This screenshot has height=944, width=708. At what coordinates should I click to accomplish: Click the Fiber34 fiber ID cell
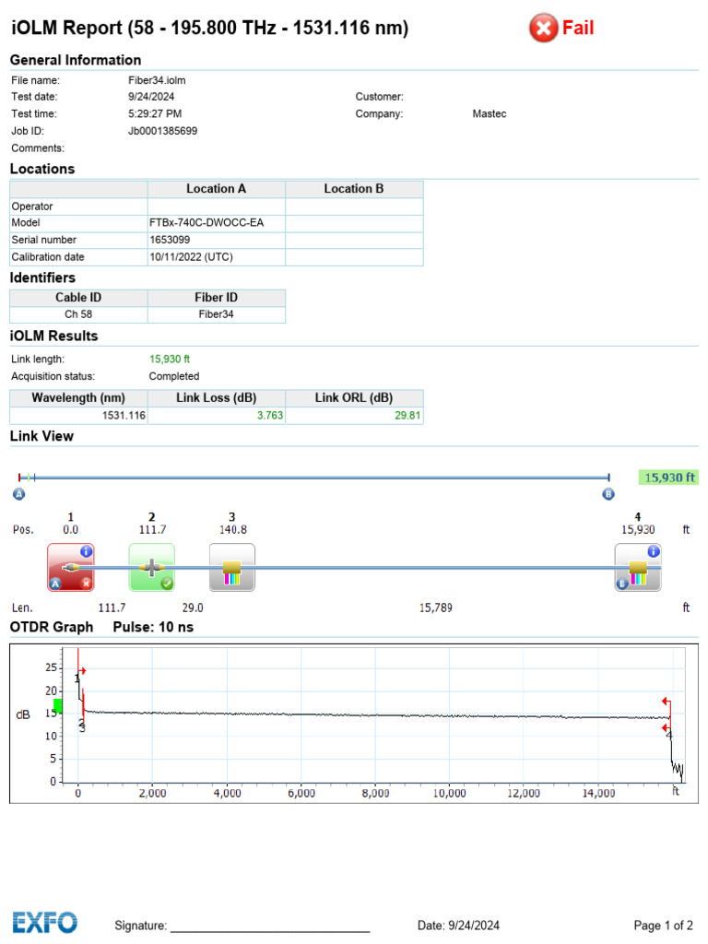216,314
